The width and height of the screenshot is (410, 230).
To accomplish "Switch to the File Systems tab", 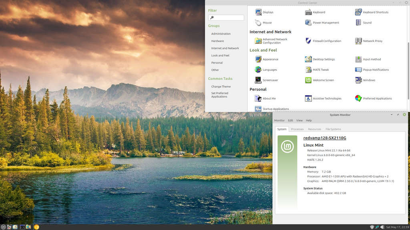I will [333, 129].
